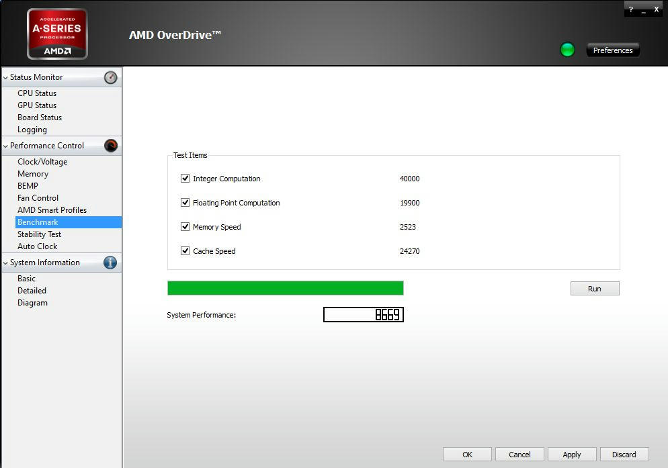Image resolution: width=668 pixels, height=468 pixels.
Task: Show Basic system information
Action: (x=26, y=279)
